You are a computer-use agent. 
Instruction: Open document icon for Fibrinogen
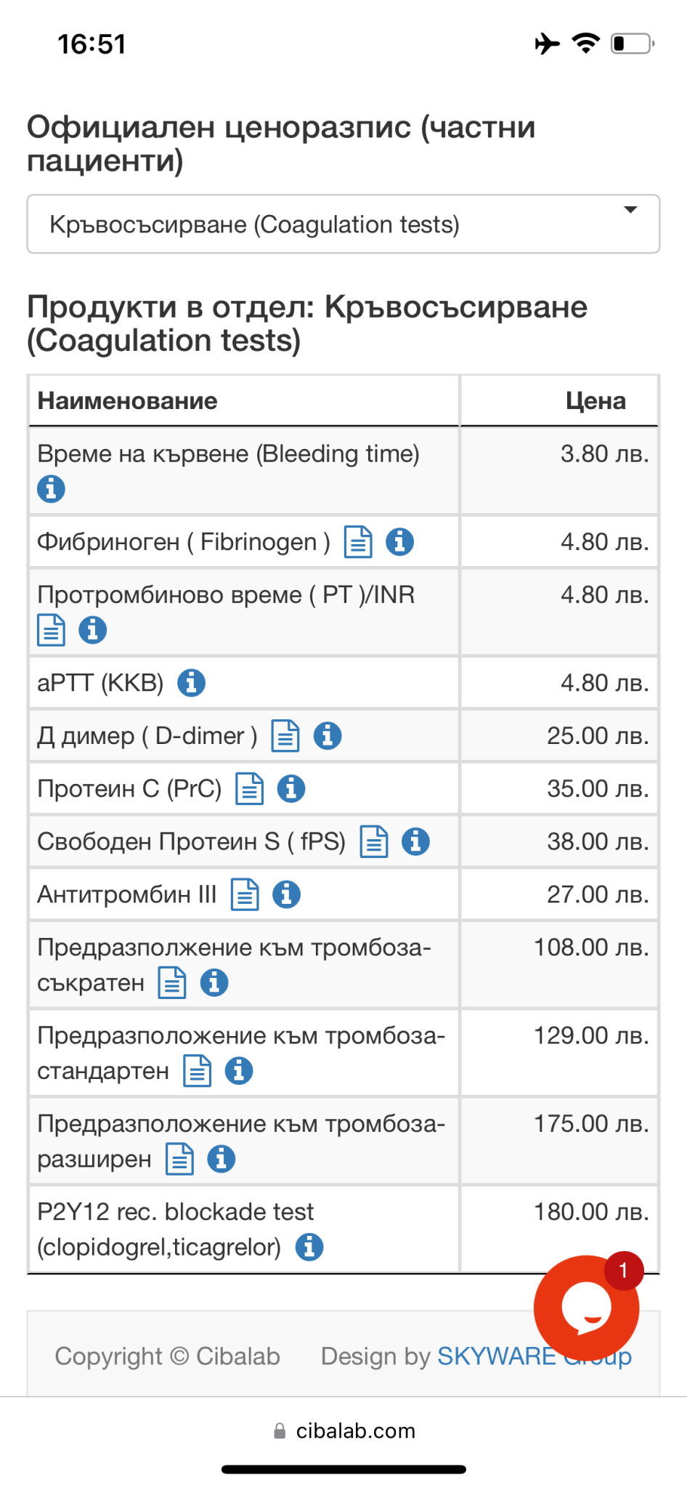tap(358, 542)
